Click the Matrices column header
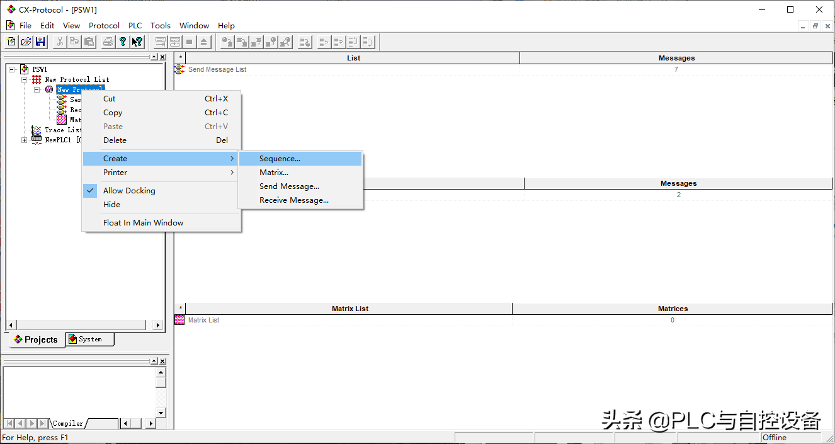This screenshot has width=835, height=444. click(x=673, y=309)
